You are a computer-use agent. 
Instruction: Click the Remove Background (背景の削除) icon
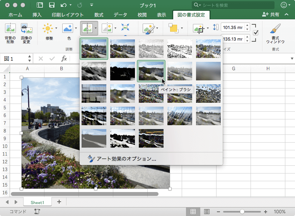click(x=10, y=28)
